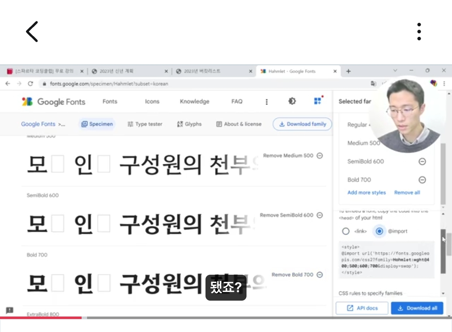Image resolution: width=452 pixels, height=332 pixels.
Task: Open the Type tester tab
Action: point(145,124)
